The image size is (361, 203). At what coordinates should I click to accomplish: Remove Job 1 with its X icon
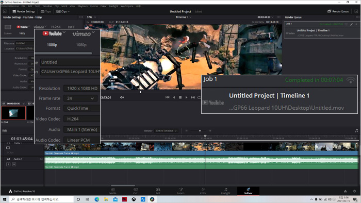tap(356, 24)
